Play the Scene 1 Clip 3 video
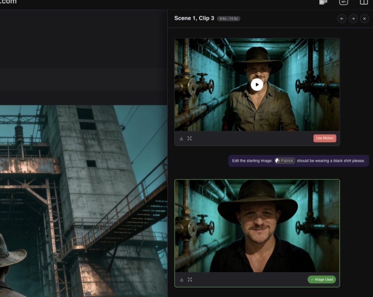 click(257, 84)
